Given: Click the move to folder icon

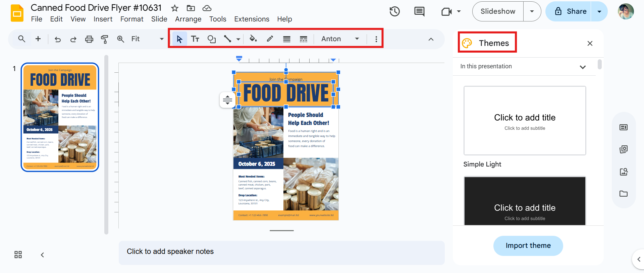Looking at the screenshot, I should (191, 8).
